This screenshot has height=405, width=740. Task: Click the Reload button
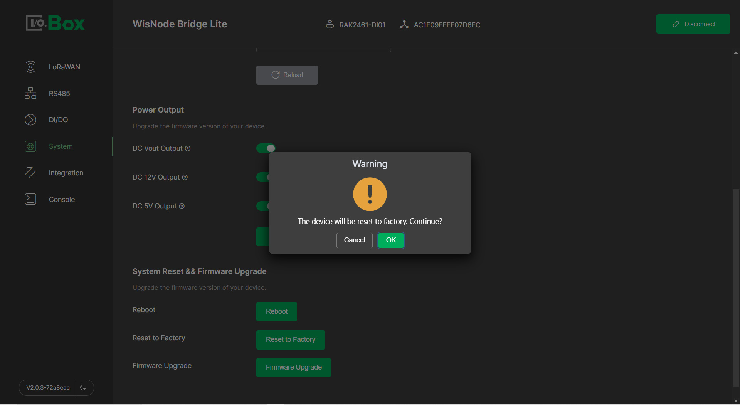tap(287, 75)
